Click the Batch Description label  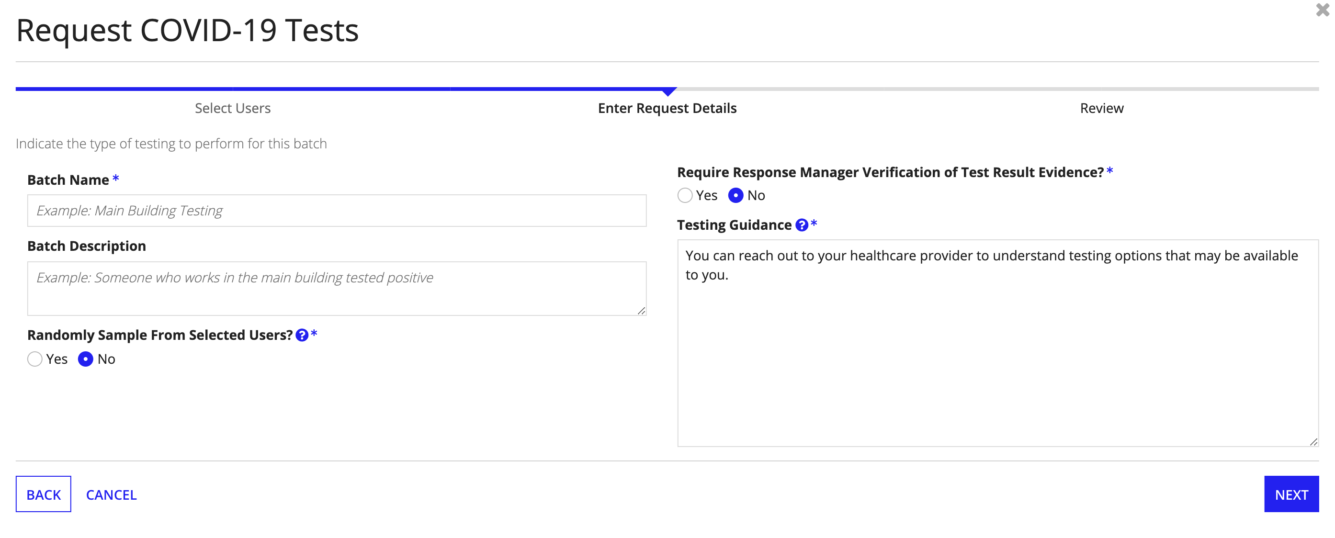click(x=87, y=246)
